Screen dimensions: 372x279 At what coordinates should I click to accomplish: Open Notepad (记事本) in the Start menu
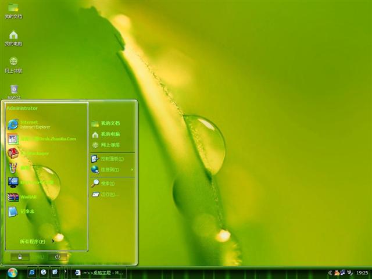pyautogui.click(x=27, y=211)
